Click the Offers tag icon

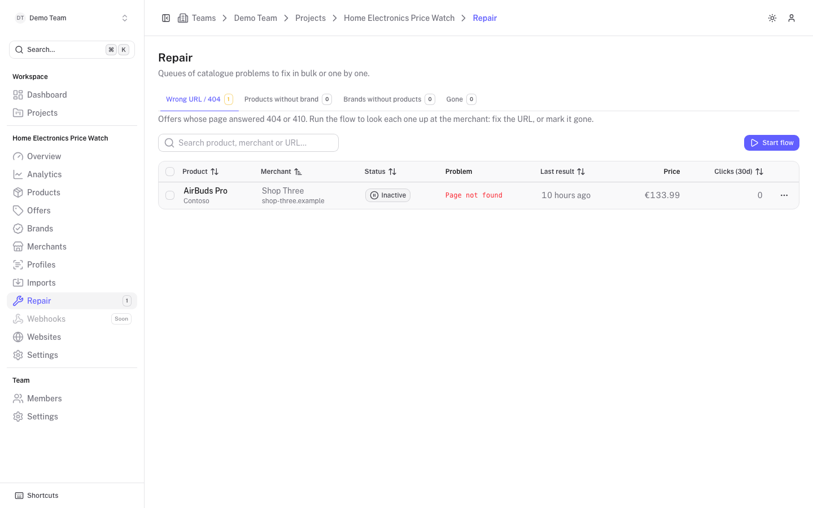tap(18, 211)
